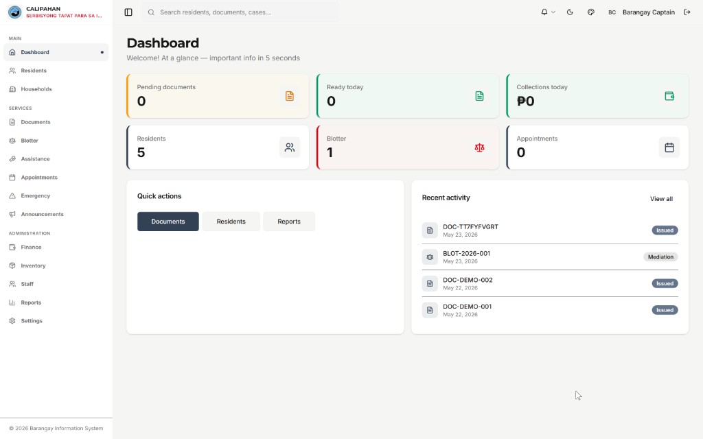Viewport: 703px width, 439px height.
Task: Click the Pending documents count card
Action: [x=218, y=96]
